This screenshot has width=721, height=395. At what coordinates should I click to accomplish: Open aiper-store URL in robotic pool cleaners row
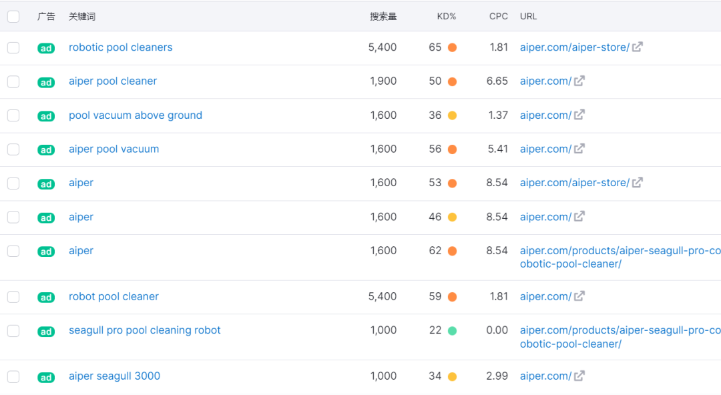point(574,47)
